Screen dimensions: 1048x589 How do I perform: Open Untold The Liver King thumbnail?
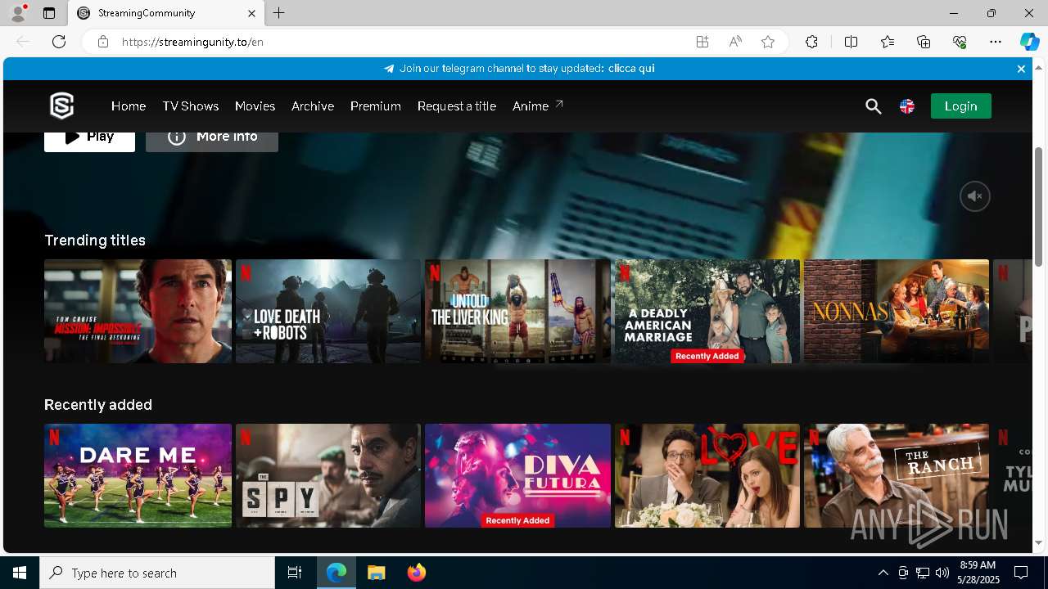tap(517, 311)
